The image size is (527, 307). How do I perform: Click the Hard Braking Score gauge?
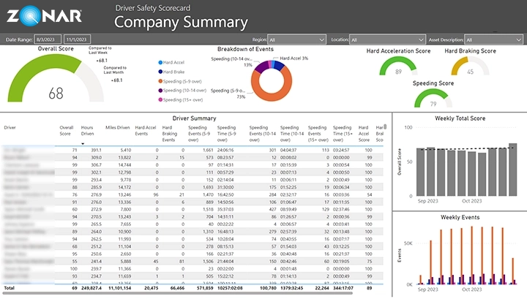tap(469, 67)
